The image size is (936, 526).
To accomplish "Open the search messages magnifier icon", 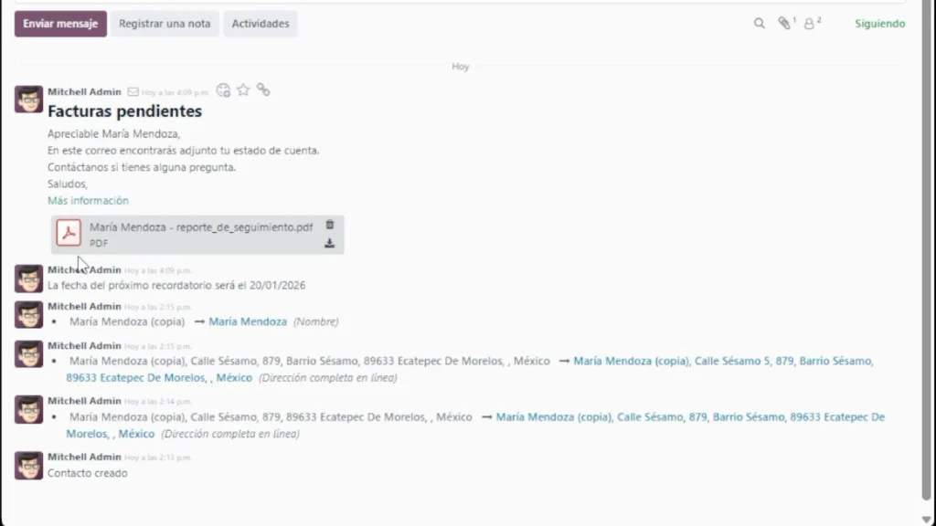I will click(759, 24).
